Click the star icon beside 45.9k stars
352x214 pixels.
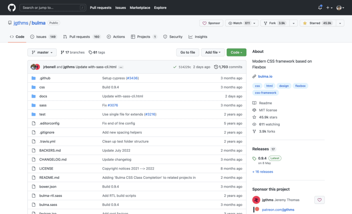click(254, 117)
